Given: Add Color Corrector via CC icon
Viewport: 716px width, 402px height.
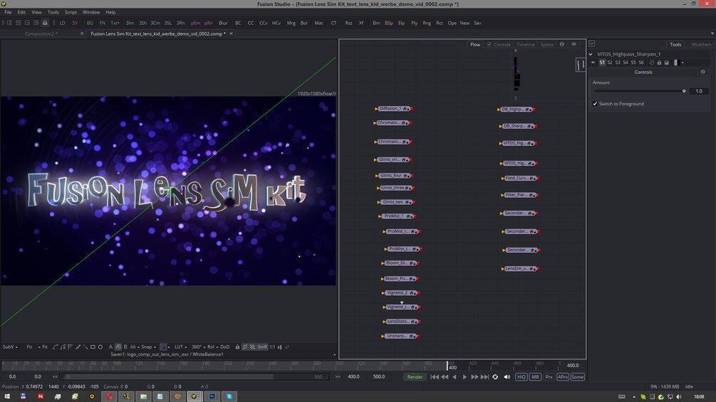Looking at the screenshot, I should (x=251, y=23).
